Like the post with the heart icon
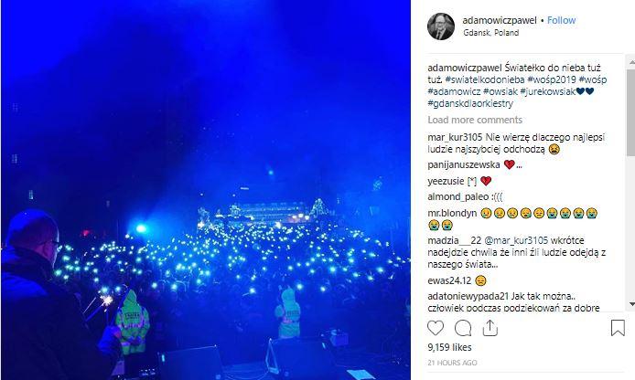 coord(436,328)
